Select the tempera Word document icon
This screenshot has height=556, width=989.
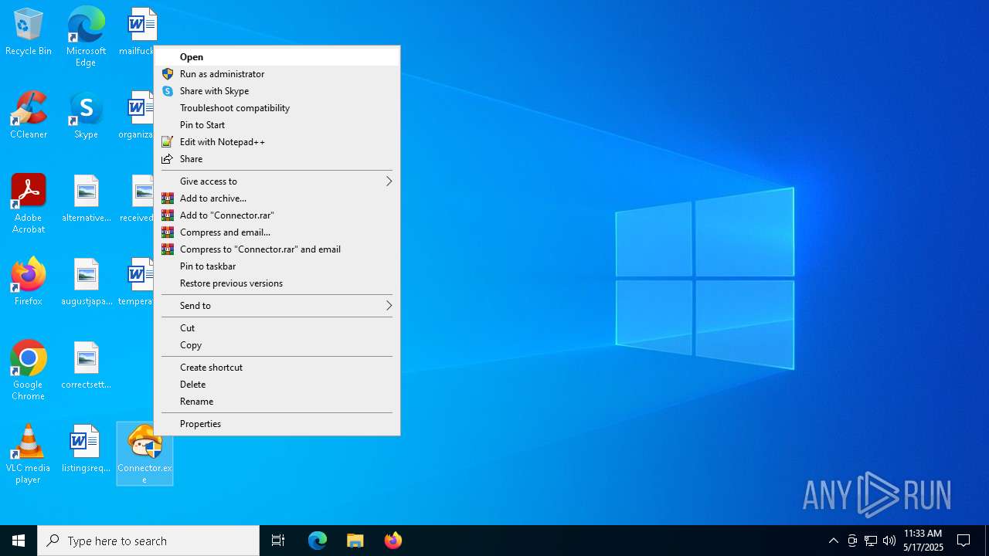[137, 282]
